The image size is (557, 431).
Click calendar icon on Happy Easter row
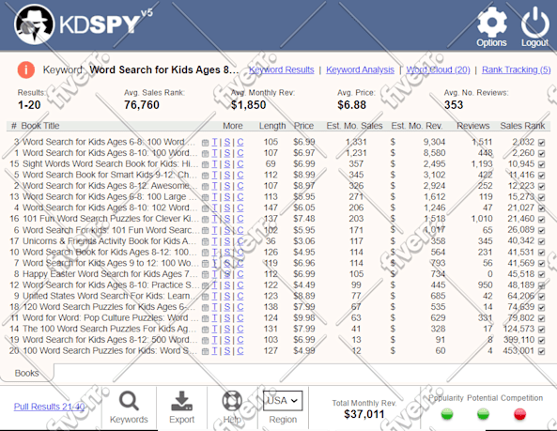pyautogui.click(x=205, y=274)
